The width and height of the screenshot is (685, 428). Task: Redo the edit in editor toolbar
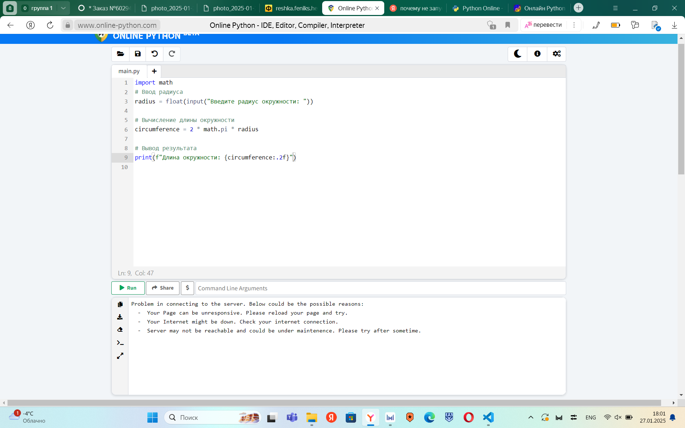[172, 54]
